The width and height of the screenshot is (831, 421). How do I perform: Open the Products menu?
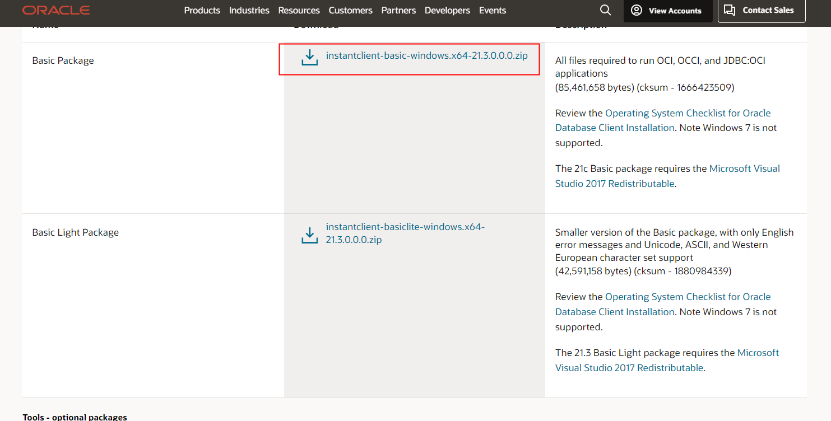202,10
